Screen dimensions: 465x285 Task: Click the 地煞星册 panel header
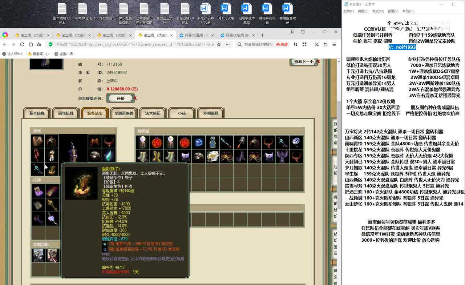(x=46, y=245)
